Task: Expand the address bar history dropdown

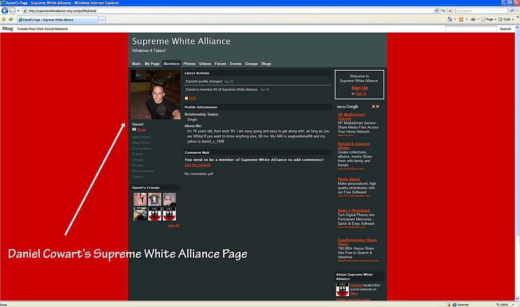Action: point(436,10)
